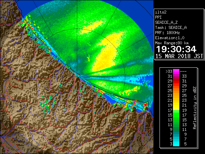Click the date '15 MAR 2018 JST'
205x154 pixels.
pyautogui.click(x=179, y=56)
